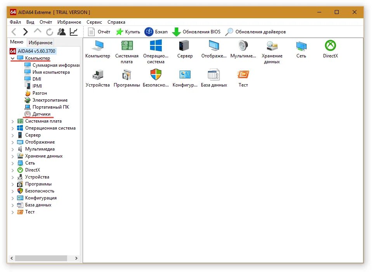The height and width of the screenshot is (272, 372).
Task: Switch to the Избранное tab in sidebar
Action: click(40, 42)
